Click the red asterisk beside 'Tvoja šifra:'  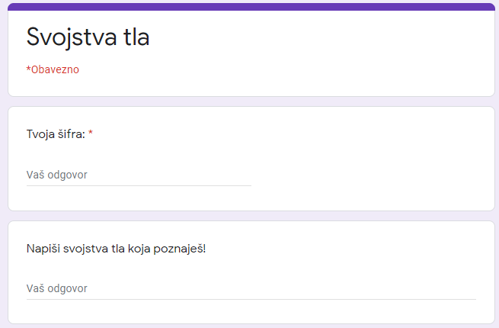point(91,133)
